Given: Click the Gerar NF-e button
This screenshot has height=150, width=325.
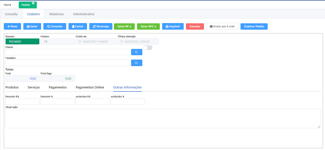Looking at the screenshot, I should pyautogui.click(x=124, y=26).
